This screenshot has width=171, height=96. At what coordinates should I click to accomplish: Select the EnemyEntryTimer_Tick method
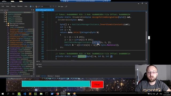[x=21, y=37]
